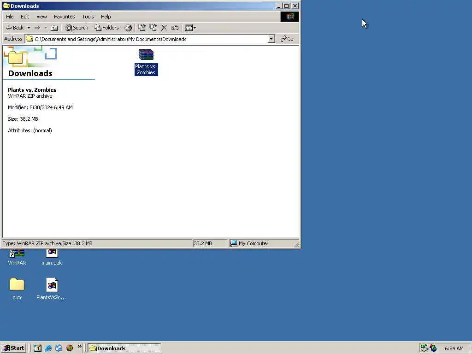Viewport: 472px width, 354px height.
Task: Click the Downloads taskbar button
Action: click(124, 348)
